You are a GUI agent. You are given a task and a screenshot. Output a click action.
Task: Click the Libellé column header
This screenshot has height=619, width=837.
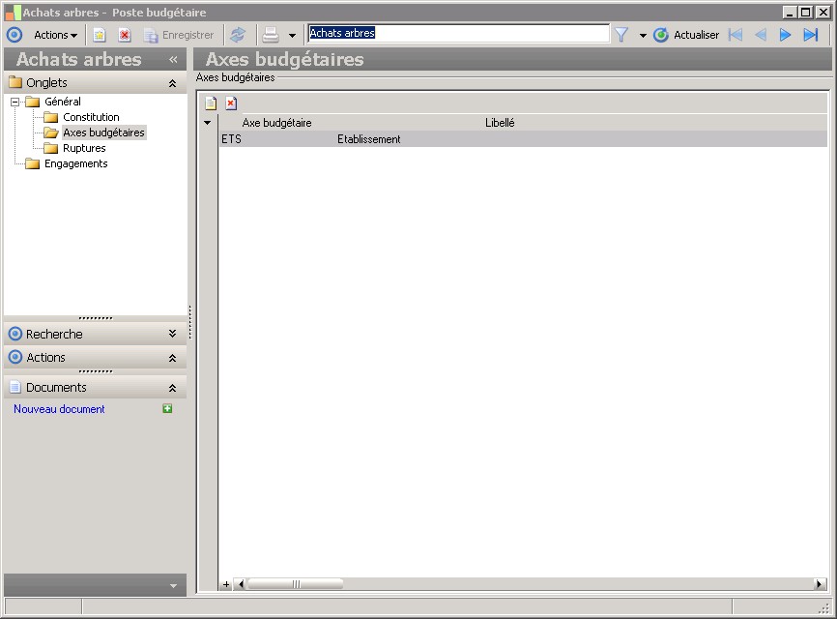pyautogui.click(x=500, y=123)
